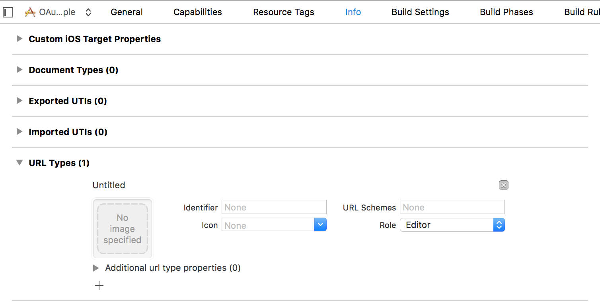The height and width of the screenshot is (305, 600).
Task: Click the Untitled URL type title
Action: click(109, 185)
